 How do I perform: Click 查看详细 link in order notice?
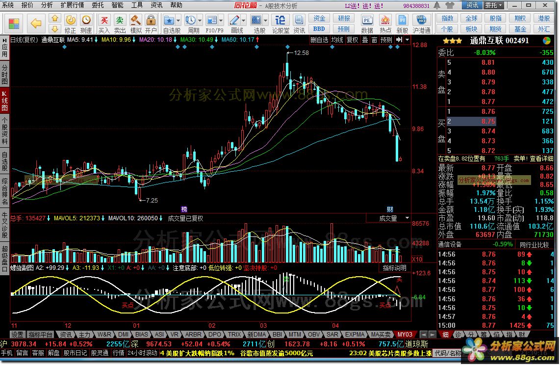click(541, 158)
